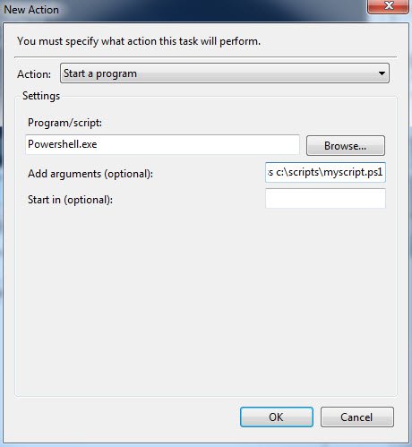This screenshot has width=412, height=447.
Task: Click the Browse... button
Action: [x=346, y=146]
